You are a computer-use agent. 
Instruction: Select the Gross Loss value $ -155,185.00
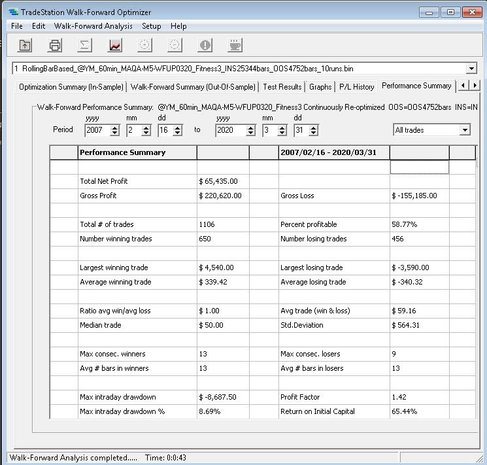tap(419, 196)
